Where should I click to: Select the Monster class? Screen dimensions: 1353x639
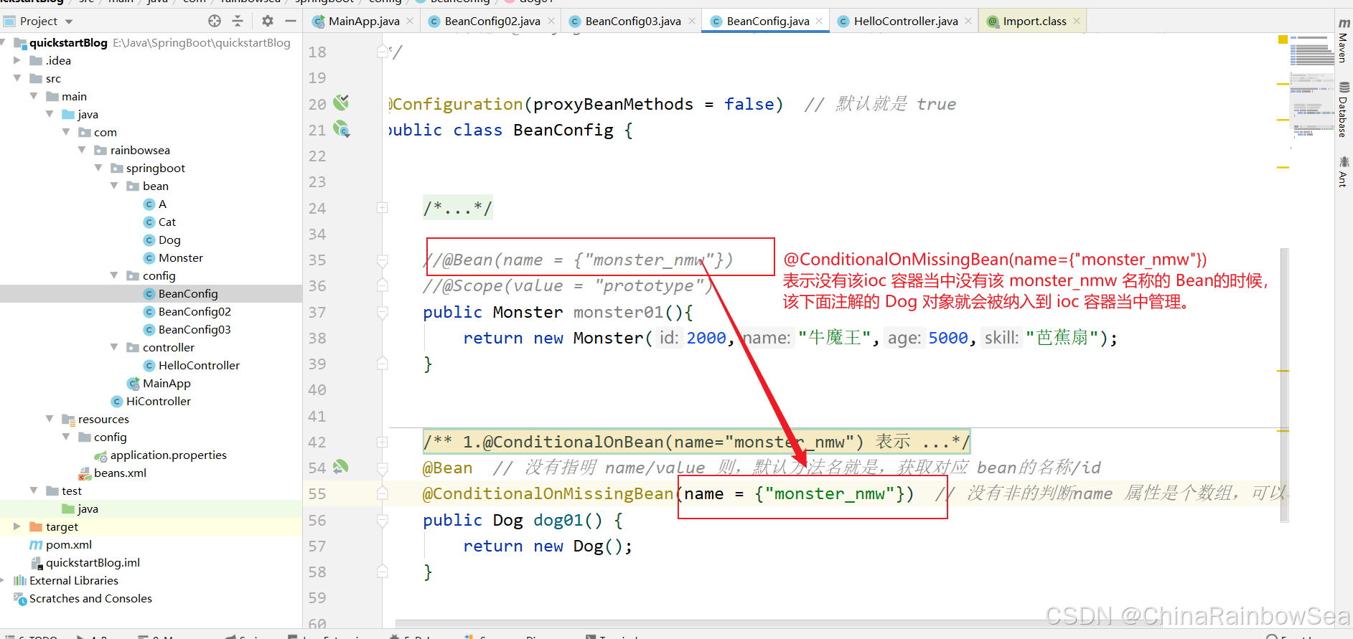click(x=173, y=257)
